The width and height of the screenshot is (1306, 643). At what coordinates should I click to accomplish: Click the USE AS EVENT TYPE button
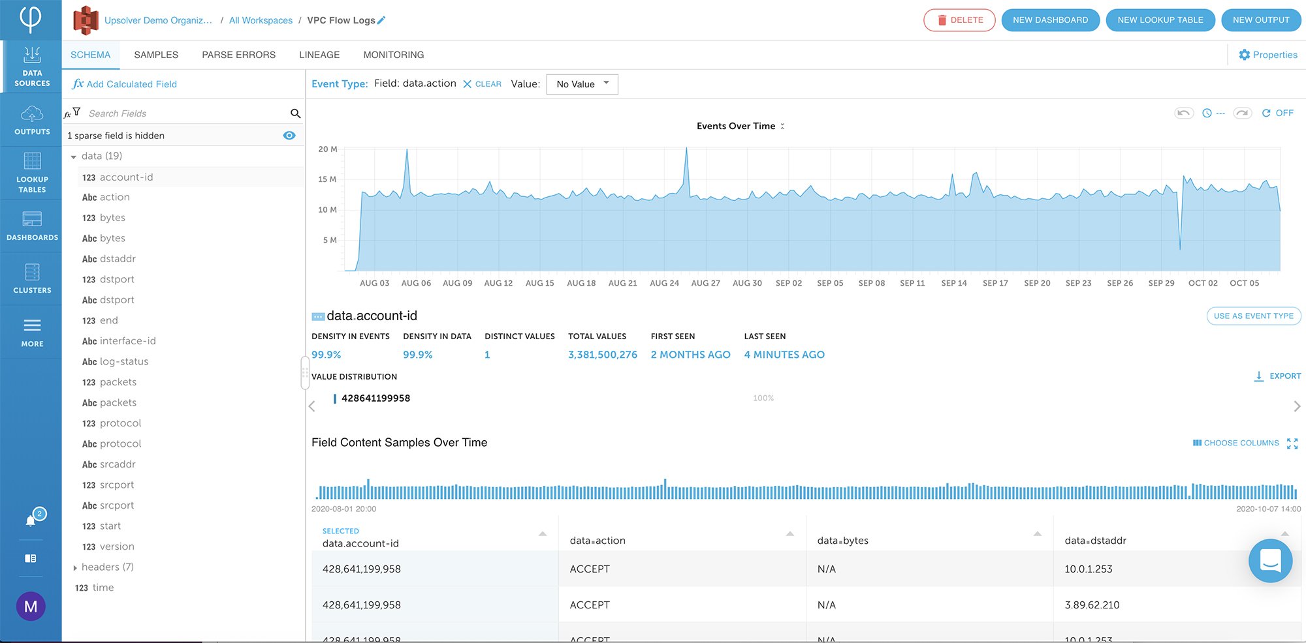(x=1252, y=316)
